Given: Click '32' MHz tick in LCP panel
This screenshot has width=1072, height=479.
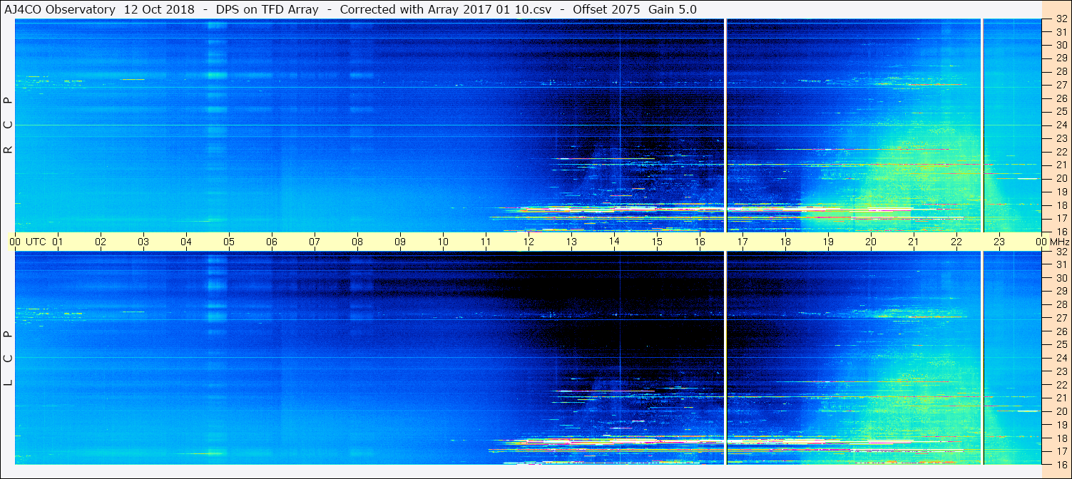Looking at the screenshot, I should pyautogui.click(x=1061, y=252).
